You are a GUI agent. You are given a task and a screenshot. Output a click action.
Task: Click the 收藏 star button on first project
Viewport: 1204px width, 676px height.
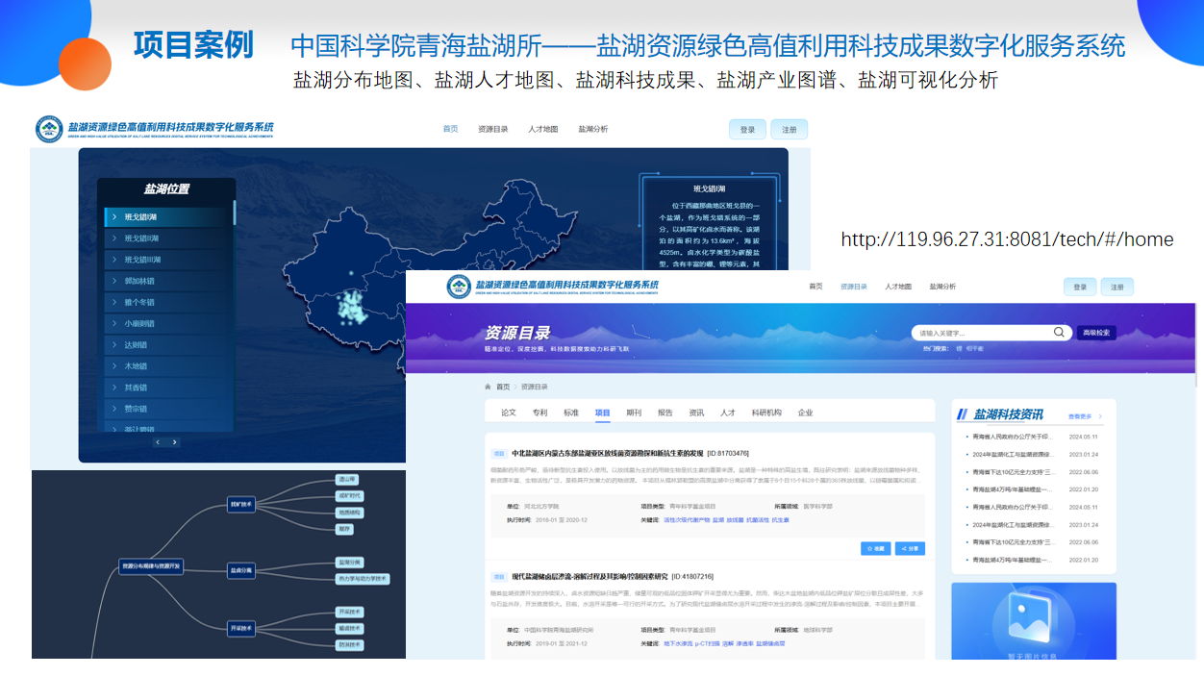[x=875, y=548]
